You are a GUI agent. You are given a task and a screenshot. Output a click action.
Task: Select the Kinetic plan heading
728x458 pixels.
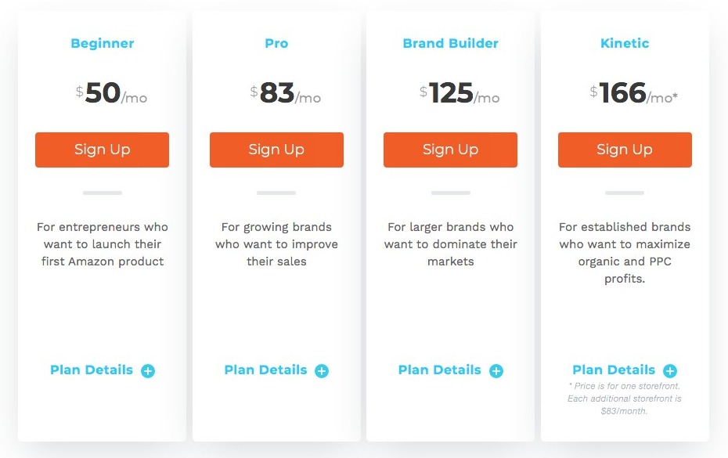[x=625, y=43]
